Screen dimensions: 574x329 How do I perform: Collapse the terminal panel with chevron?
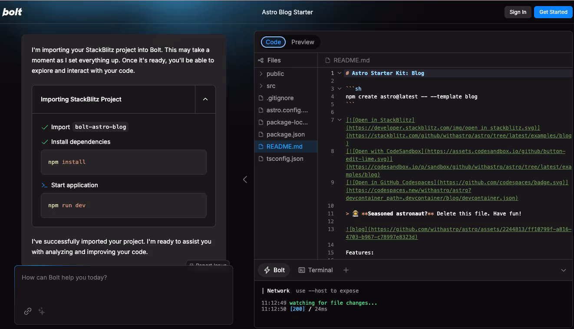click(x=564, y=270)
